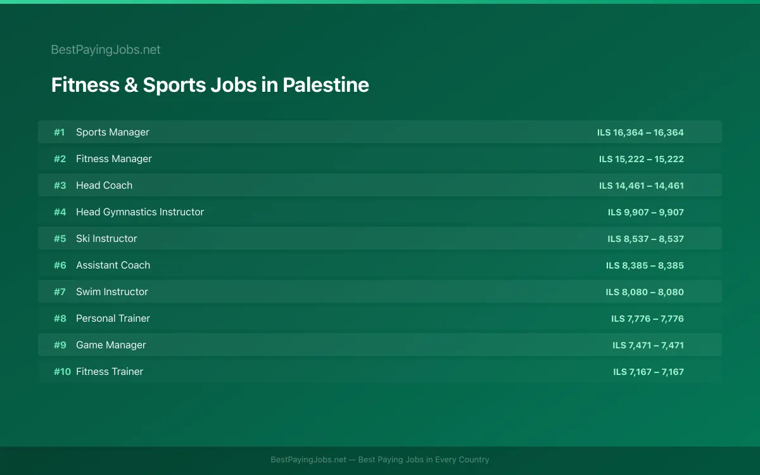This screenshot has height=475, width=760.
Task: Select the Ski Instructor job title
Action: click(106, 238)
